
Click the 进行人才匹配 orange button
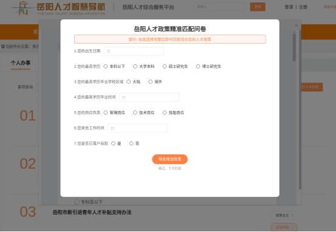312,87
